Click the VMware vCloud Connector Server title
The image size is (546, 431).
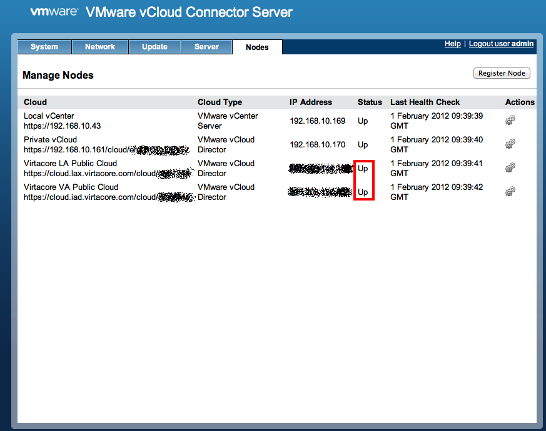[189, 12]
